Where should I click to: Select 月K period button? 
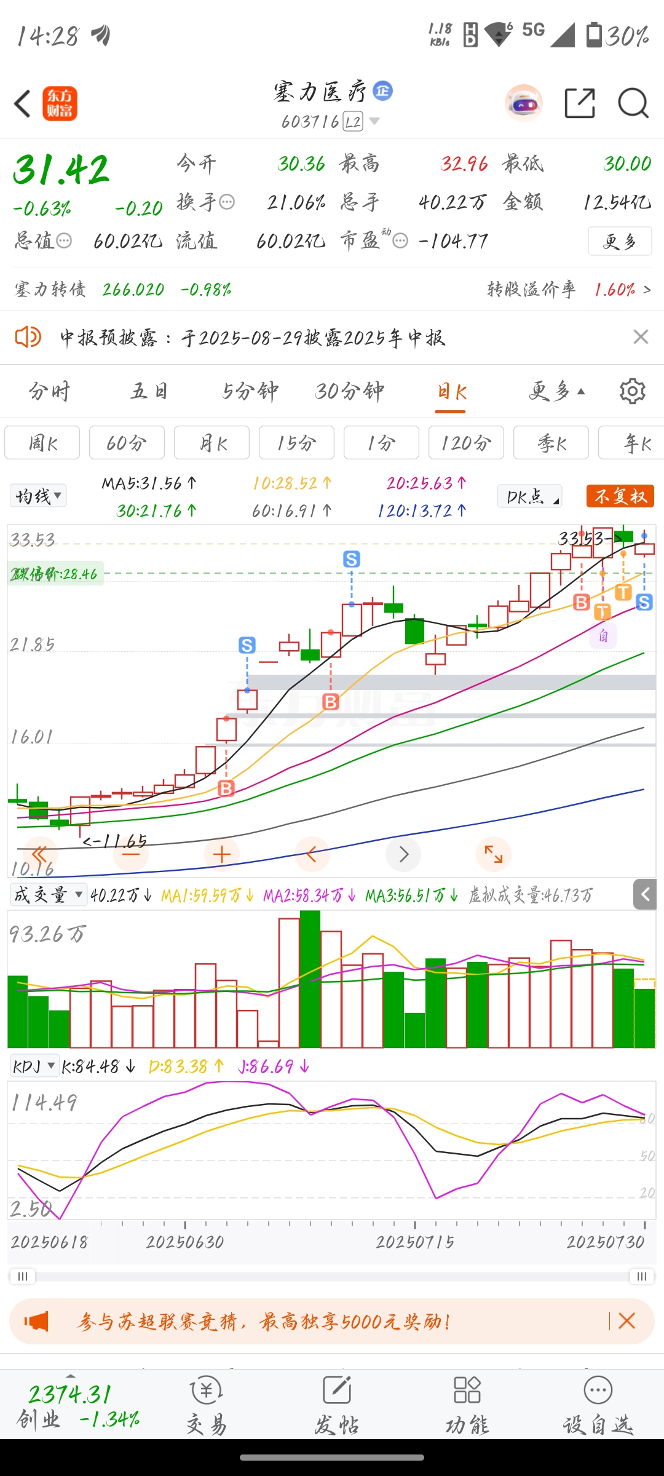coord(212,443)
